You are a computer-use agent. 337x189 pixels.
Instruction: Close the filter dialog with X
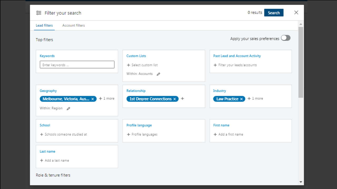pyautogui.click(x=296, y=13)
